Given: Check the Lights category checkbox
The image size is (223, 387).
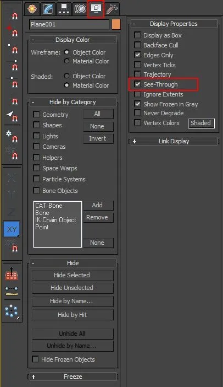Looking at the screenshot, I should 36,136.
